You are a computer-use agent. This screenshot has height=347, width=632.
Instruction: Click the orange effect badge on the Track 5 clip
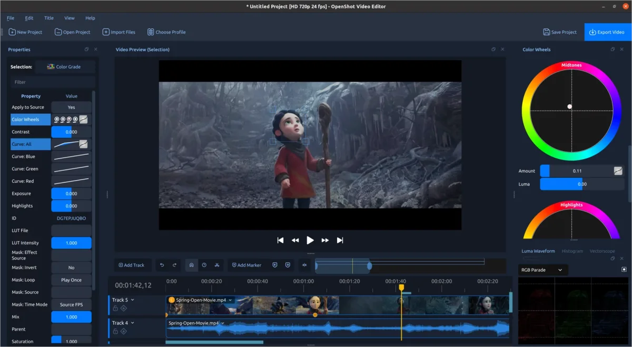172,300
